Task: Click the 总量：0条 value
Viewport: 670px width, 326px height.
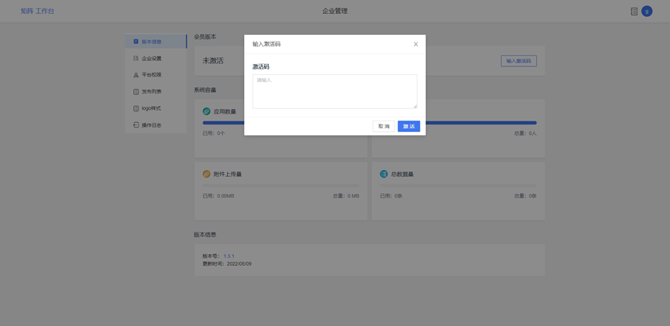Action: pyautogui.click(x=525, y=196)
